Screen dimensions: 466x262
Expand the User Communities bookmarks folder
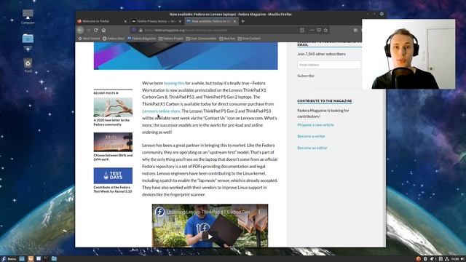[201, 39]
